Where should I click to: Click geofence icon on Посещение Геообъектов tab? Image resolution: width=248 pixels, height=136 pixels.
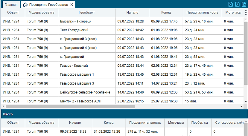click(26, 5)
